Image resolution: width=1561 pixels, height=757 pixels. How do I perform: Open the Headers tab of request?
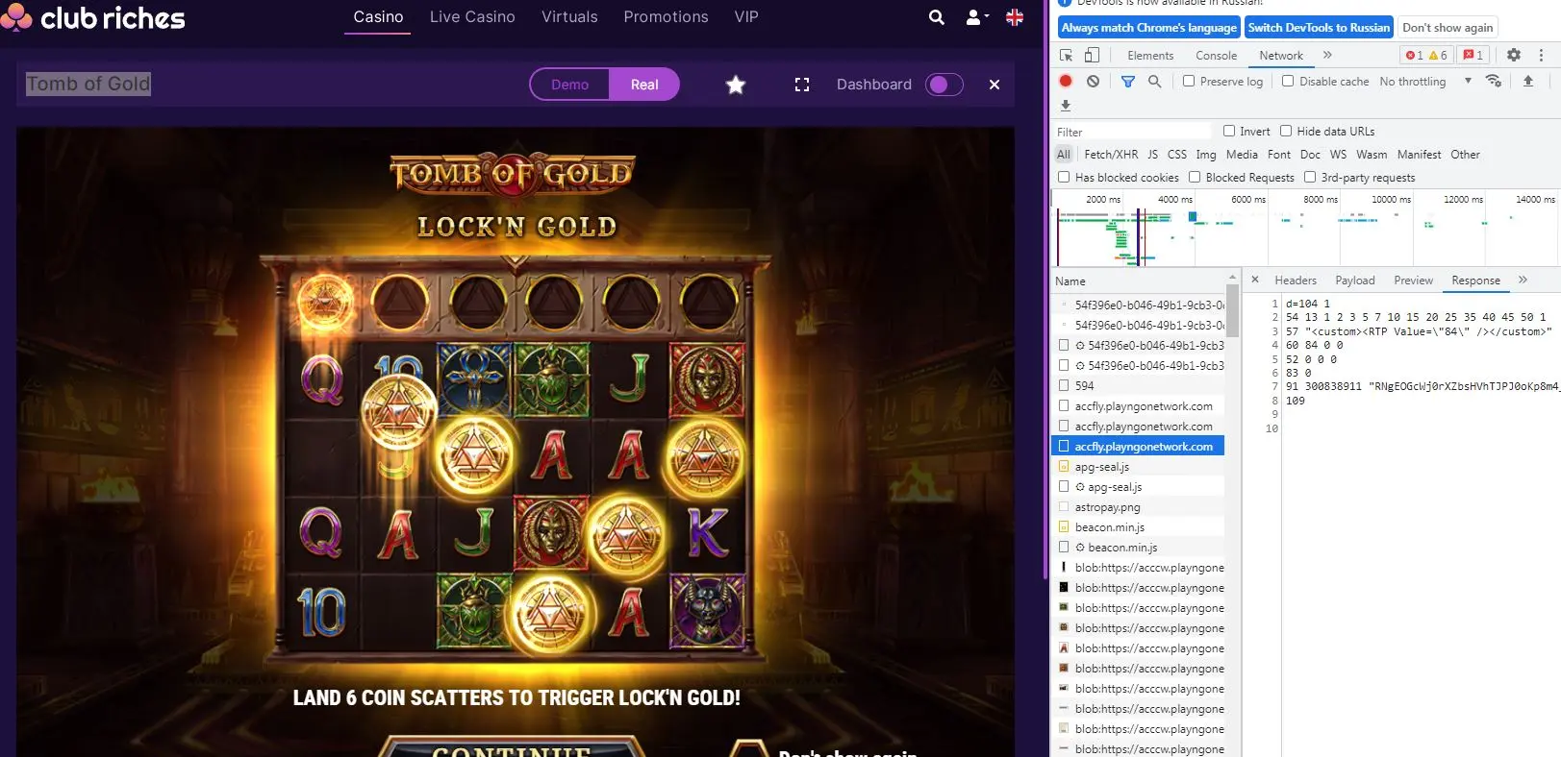pyautogui.click(x=1295, y=281)
